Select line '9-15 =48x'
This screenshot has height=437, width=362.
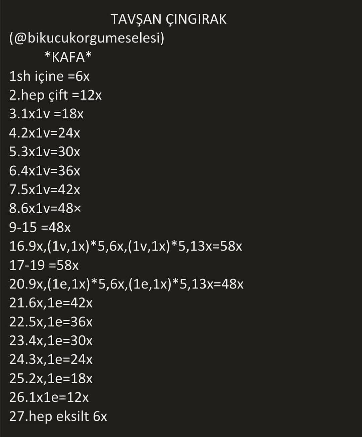[40, 228]
